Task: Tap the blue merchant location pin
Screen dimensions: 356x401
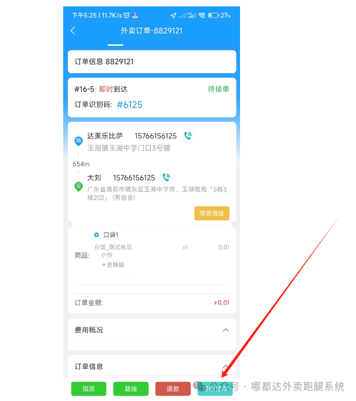Action: pyautogui.click(x=78, y=141)
